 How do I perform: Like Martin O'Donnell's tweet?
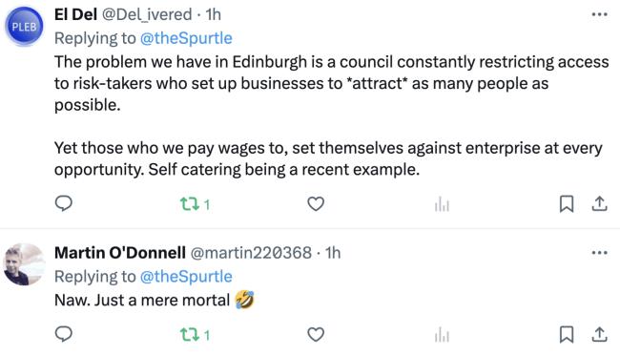click(316, 335)
